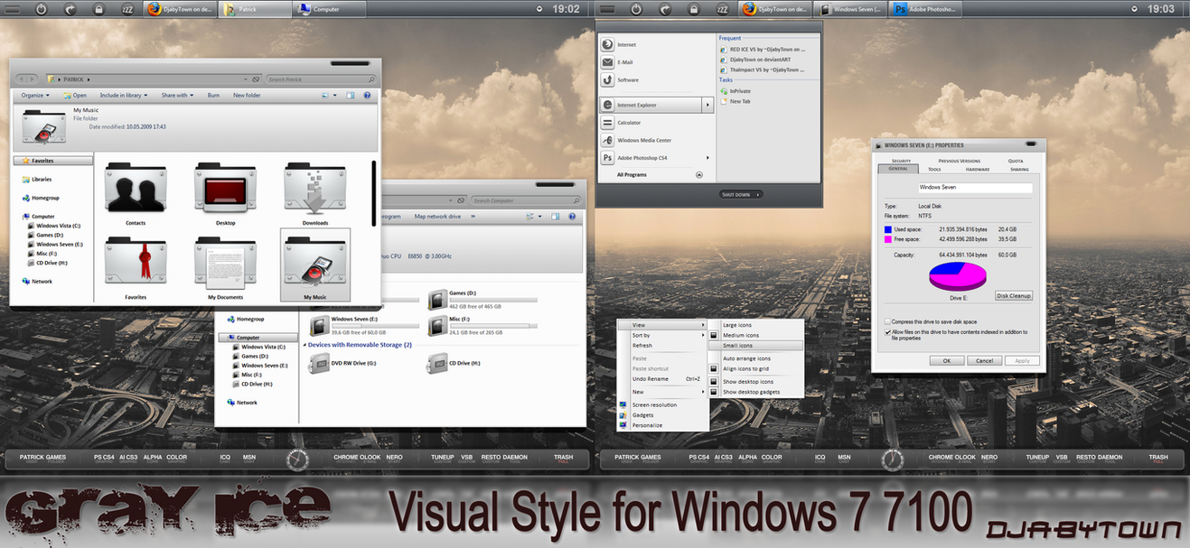
Task: Uncheck allow files to have contents indexed
Action: pos(886,332)
